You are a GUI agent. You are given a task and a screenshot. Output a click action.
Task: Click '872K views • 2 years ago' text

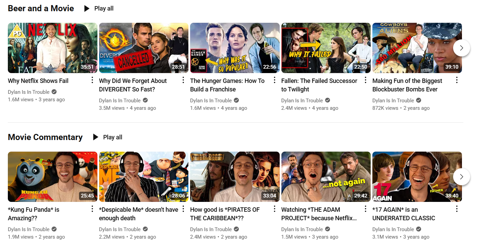point(401,108)
